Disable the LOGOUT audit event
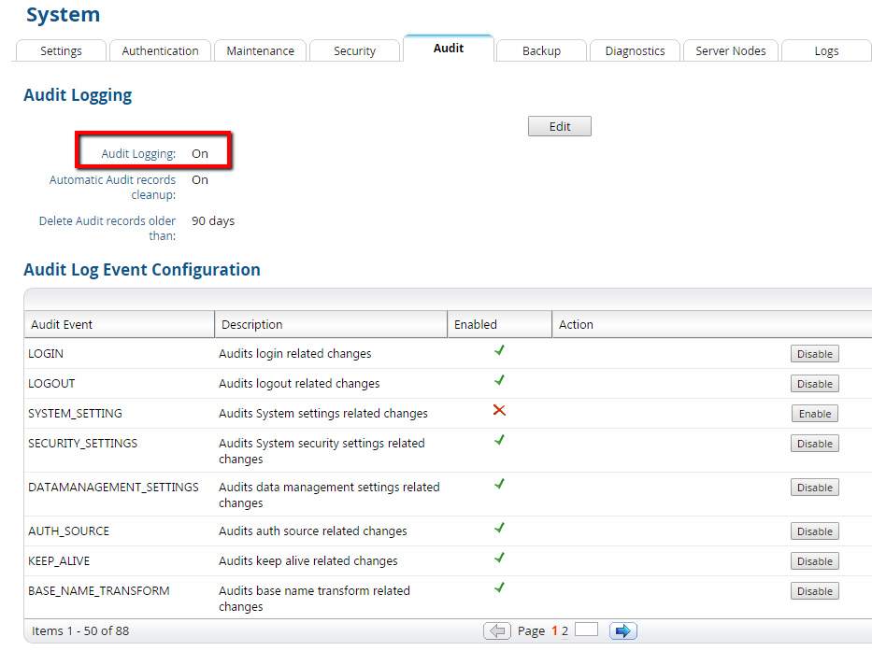 pos(814,384)
